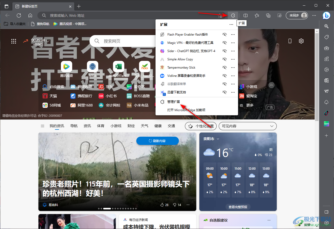Go to the Home page icon
The height and width of the screenshot is (229, 334).
pos(30,15)
